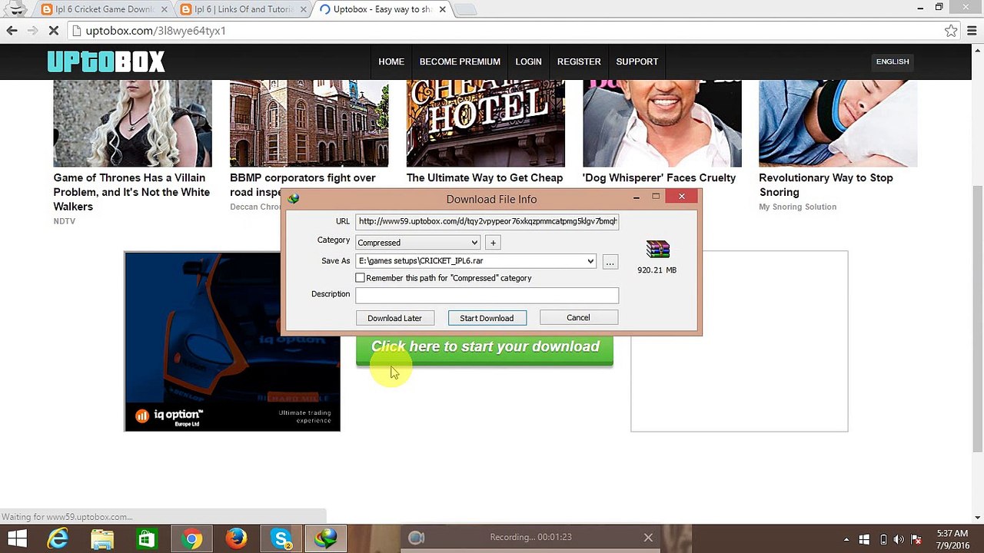Open the Dog Whisperer thumbnail
984x553 pixels.
tap(662, 124)
